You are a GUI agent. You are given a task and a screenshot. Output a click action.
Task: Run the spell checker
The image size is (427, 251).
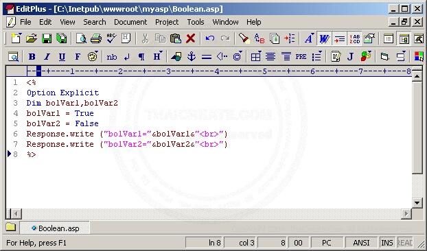click(111, 38)
